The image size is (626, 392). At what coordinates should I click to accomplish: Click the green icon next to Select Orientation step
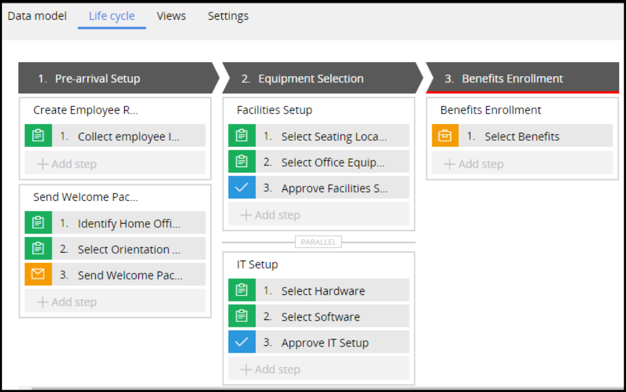click(x=38, y=249)
